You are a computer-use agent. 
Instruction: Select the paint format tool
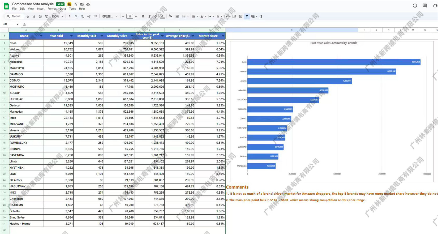pyautogui.click(x=47, y=16)
